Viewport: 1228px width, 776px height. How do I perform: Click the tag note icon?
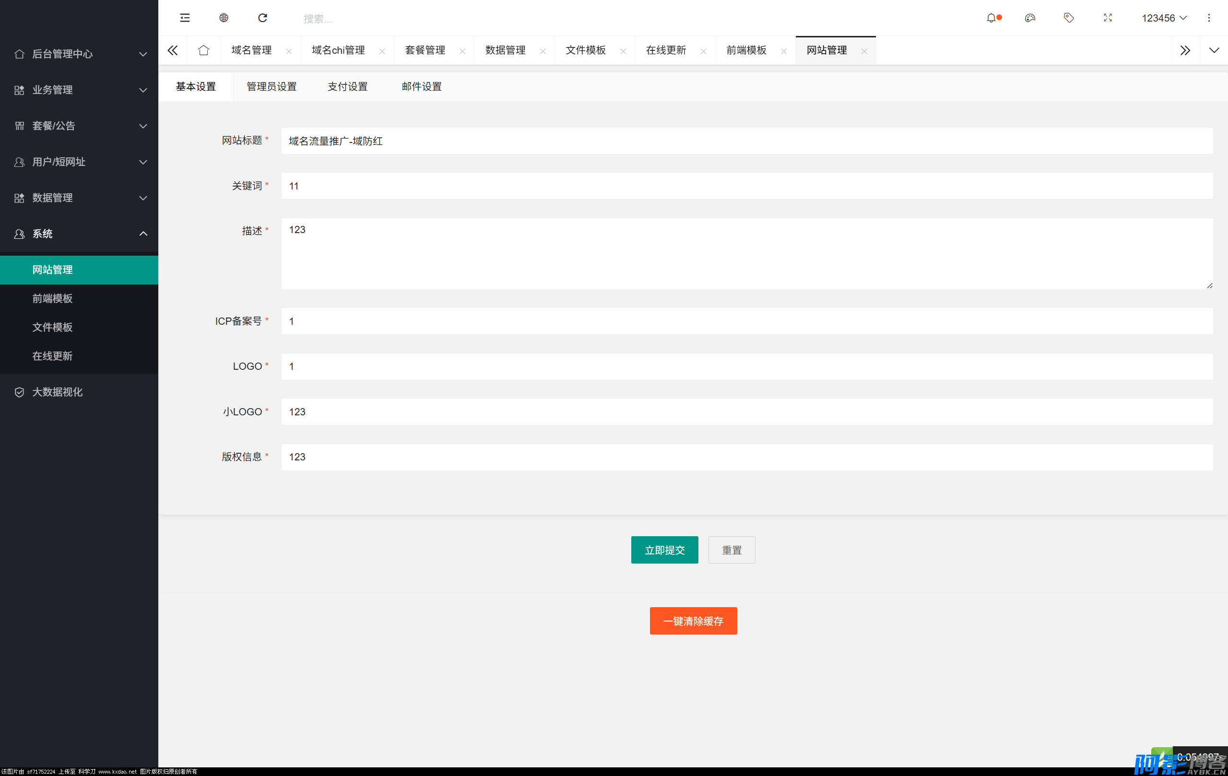point(1068,18)
